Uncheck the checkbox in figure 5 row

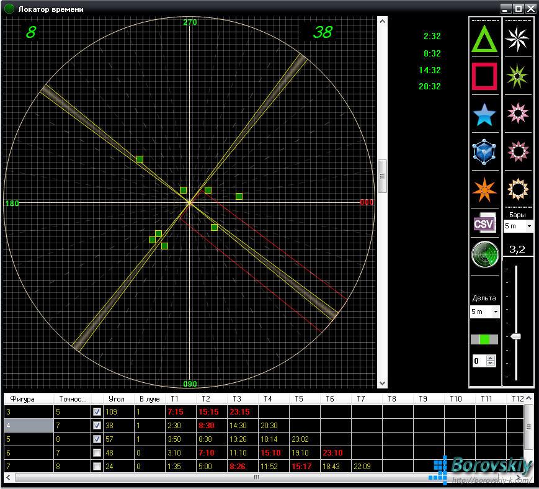[97, 439]
